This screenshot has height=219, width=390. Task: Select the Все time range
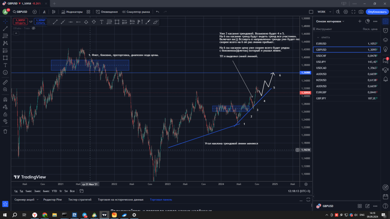click(x=72, y=191)
